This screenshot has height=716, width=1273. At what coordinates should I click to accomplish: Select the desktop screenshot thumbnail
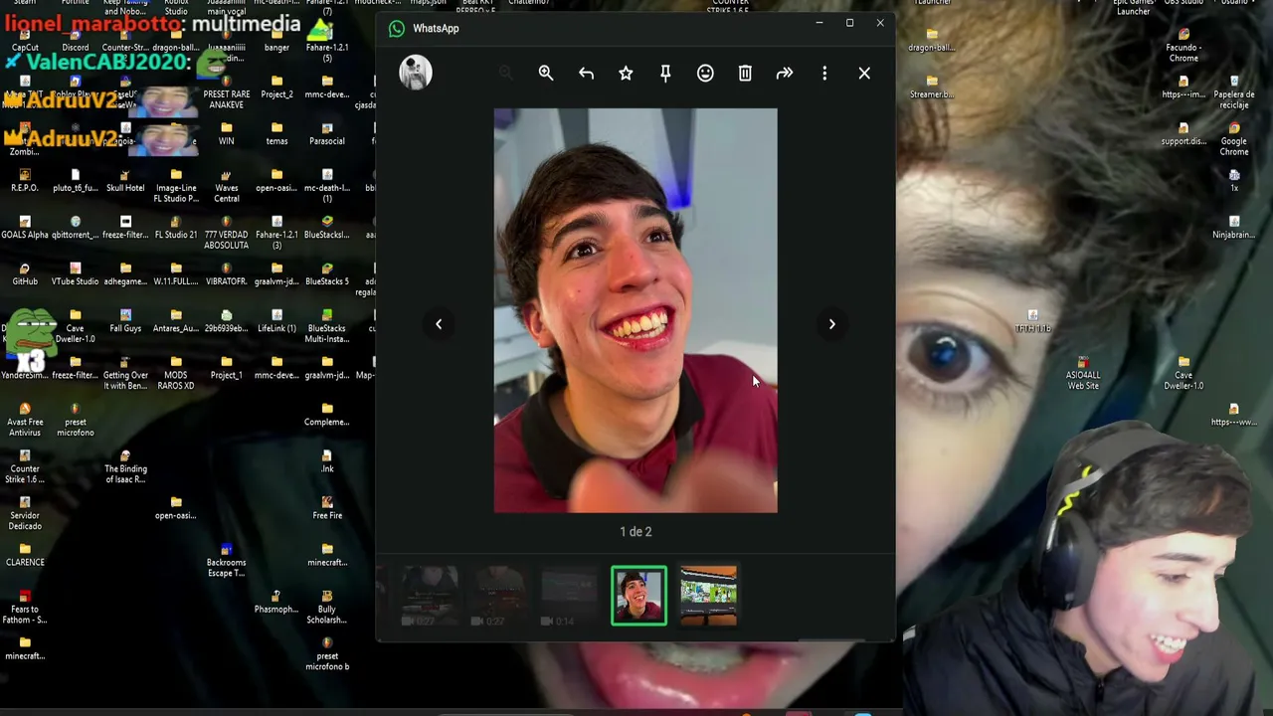click(x=708, y=596)
